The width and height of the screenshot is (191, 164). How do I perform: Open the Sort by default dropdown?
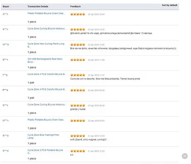(169, 5)
